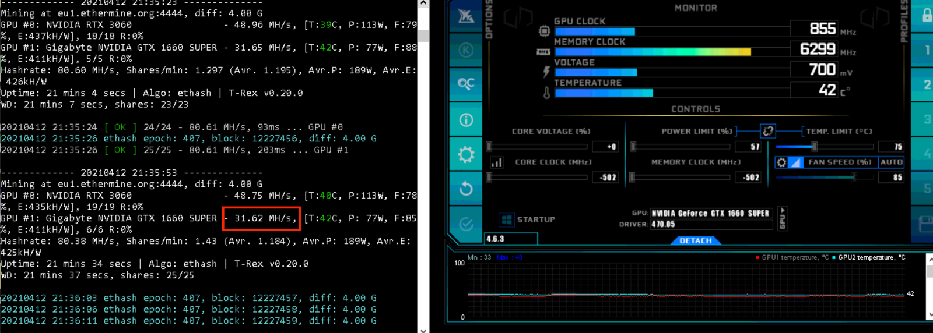Click the Power Limit 57 value field
Image resolution: width=933 pixels, height=333 pixels.
(749, 147)
